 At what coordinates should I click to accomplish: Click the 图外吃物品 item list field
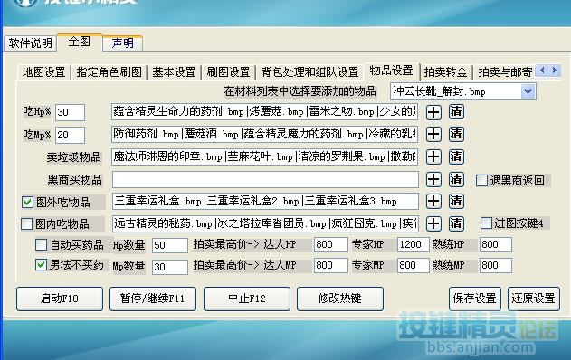point(265,202)
